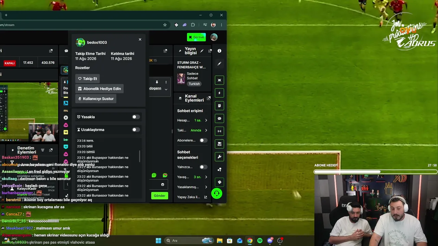Toggle the Yalnızca chat option switch
The image size is (438, 246).
pyautogui.click(x=203, y=167)
